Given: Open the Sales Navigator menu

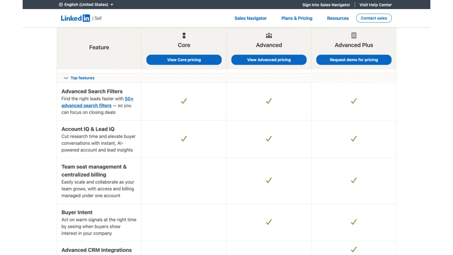Looking at the screenshot, I should [251, 18].
